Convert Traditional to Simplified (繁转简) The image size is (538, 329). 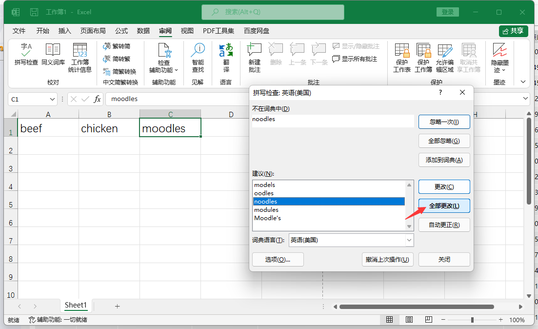(x=117, y=46)
